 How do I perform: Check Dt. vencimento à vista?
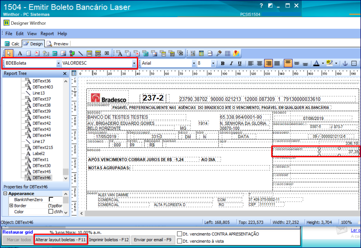click(x=179, y=241)
